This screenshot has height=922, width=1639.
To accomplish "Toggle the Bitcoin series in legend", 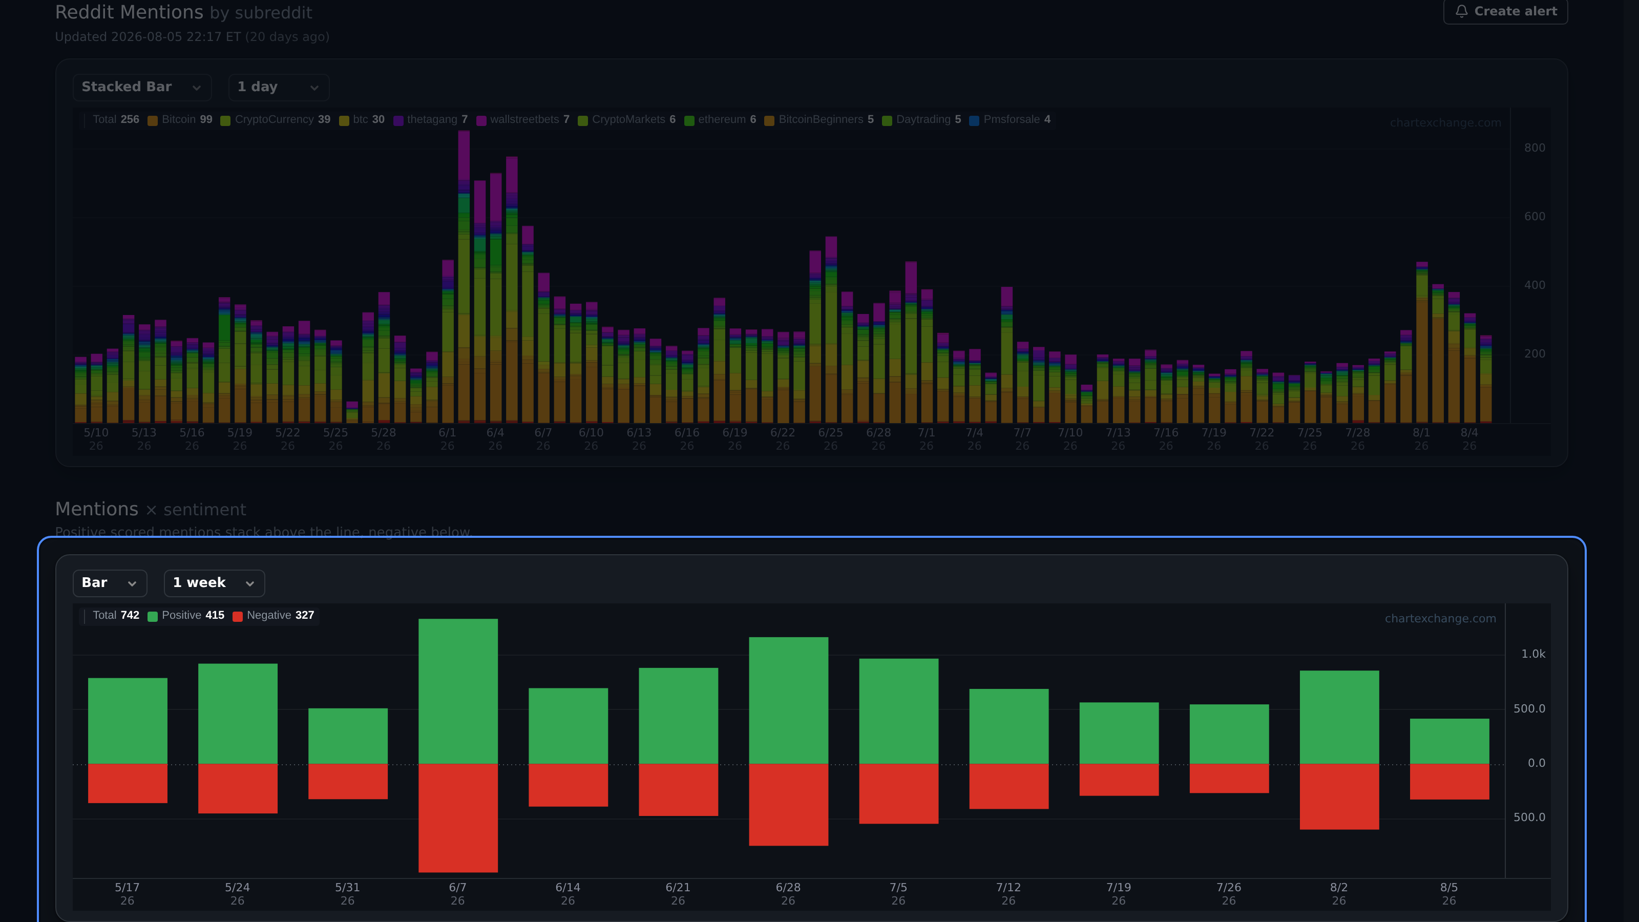I will point(180,120).
